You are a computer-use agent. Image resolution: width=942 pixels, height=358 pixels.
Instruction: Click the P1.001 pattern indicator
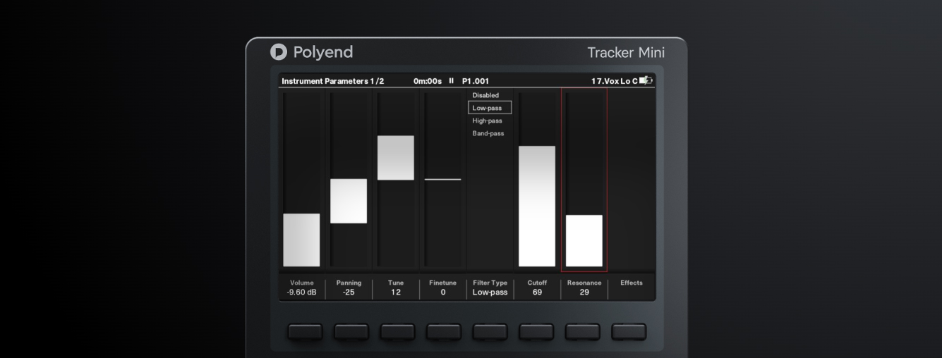point(476,81)
